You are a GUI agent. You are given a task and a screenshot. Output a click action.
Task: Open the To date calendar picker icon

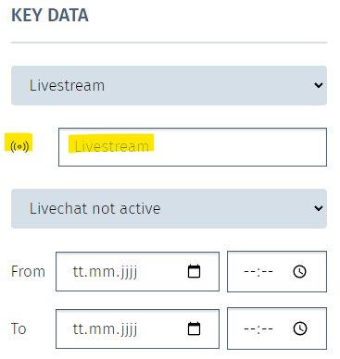click(x=194, y=328)
